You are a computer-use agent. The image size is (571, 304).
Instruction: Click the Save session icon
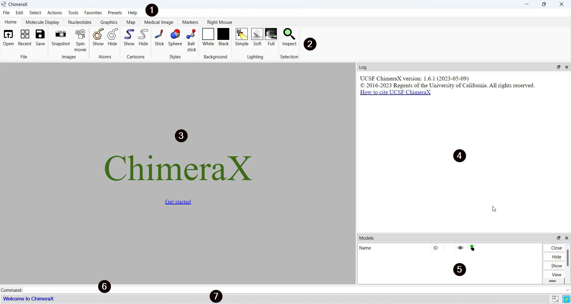pos(40,38)
